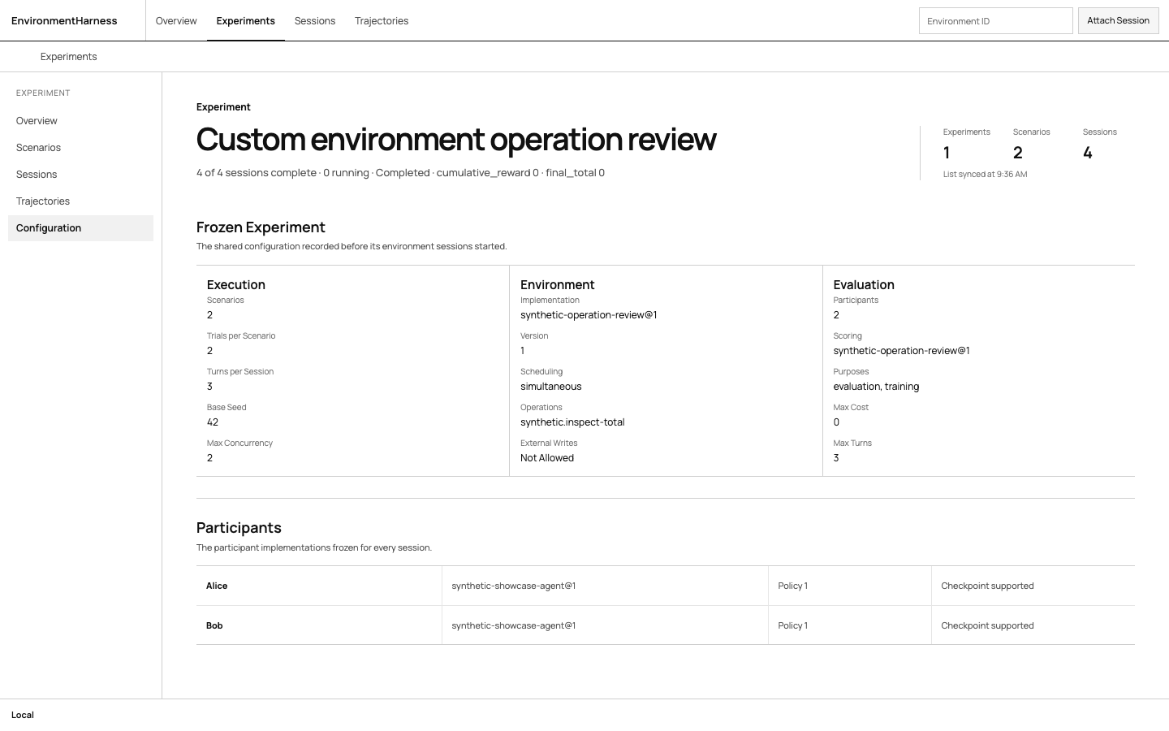The height and width of the screenshot is (731, 1169).
Task: Click the Max Turns label
Action: 852,443
